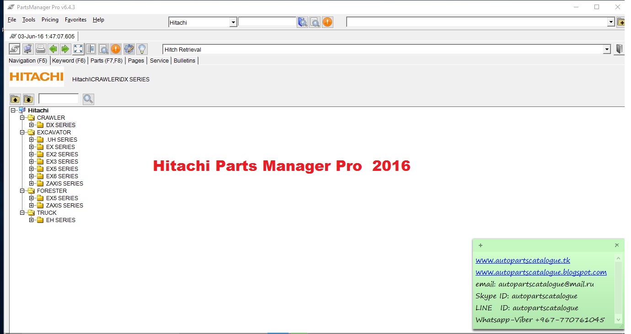Select EX5 SERIES under FORESTER
The image size is (631, 334).
click(x=62, y=198)
